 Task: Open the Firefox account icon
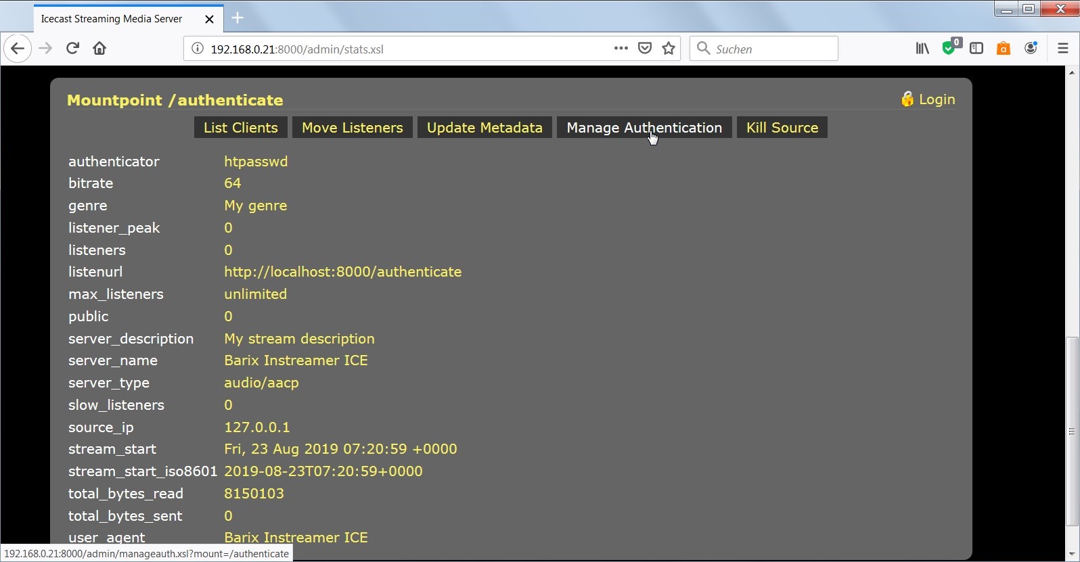coord(1031,49)
